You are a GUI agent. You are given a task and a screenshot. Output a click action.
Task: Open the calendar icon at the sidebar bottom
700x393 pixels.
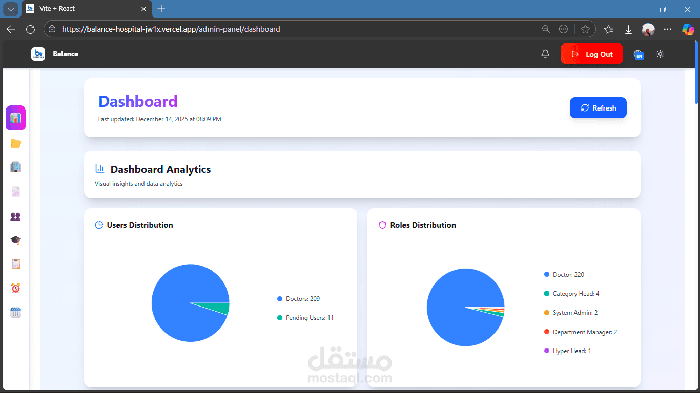click(15, 312)
